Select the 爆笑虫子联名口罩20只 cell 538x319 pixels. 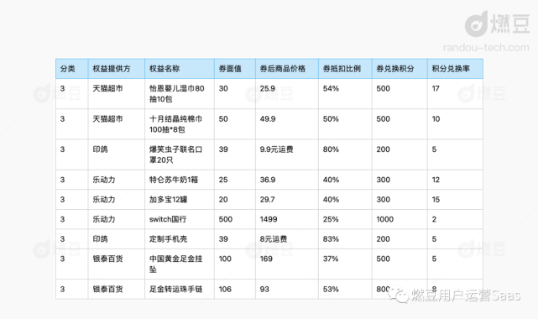click(x=180, y=154)
